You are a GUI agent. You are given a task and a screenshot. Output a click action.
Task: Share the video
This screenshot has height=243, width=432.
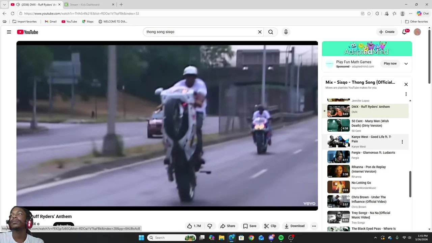point(227,226)
